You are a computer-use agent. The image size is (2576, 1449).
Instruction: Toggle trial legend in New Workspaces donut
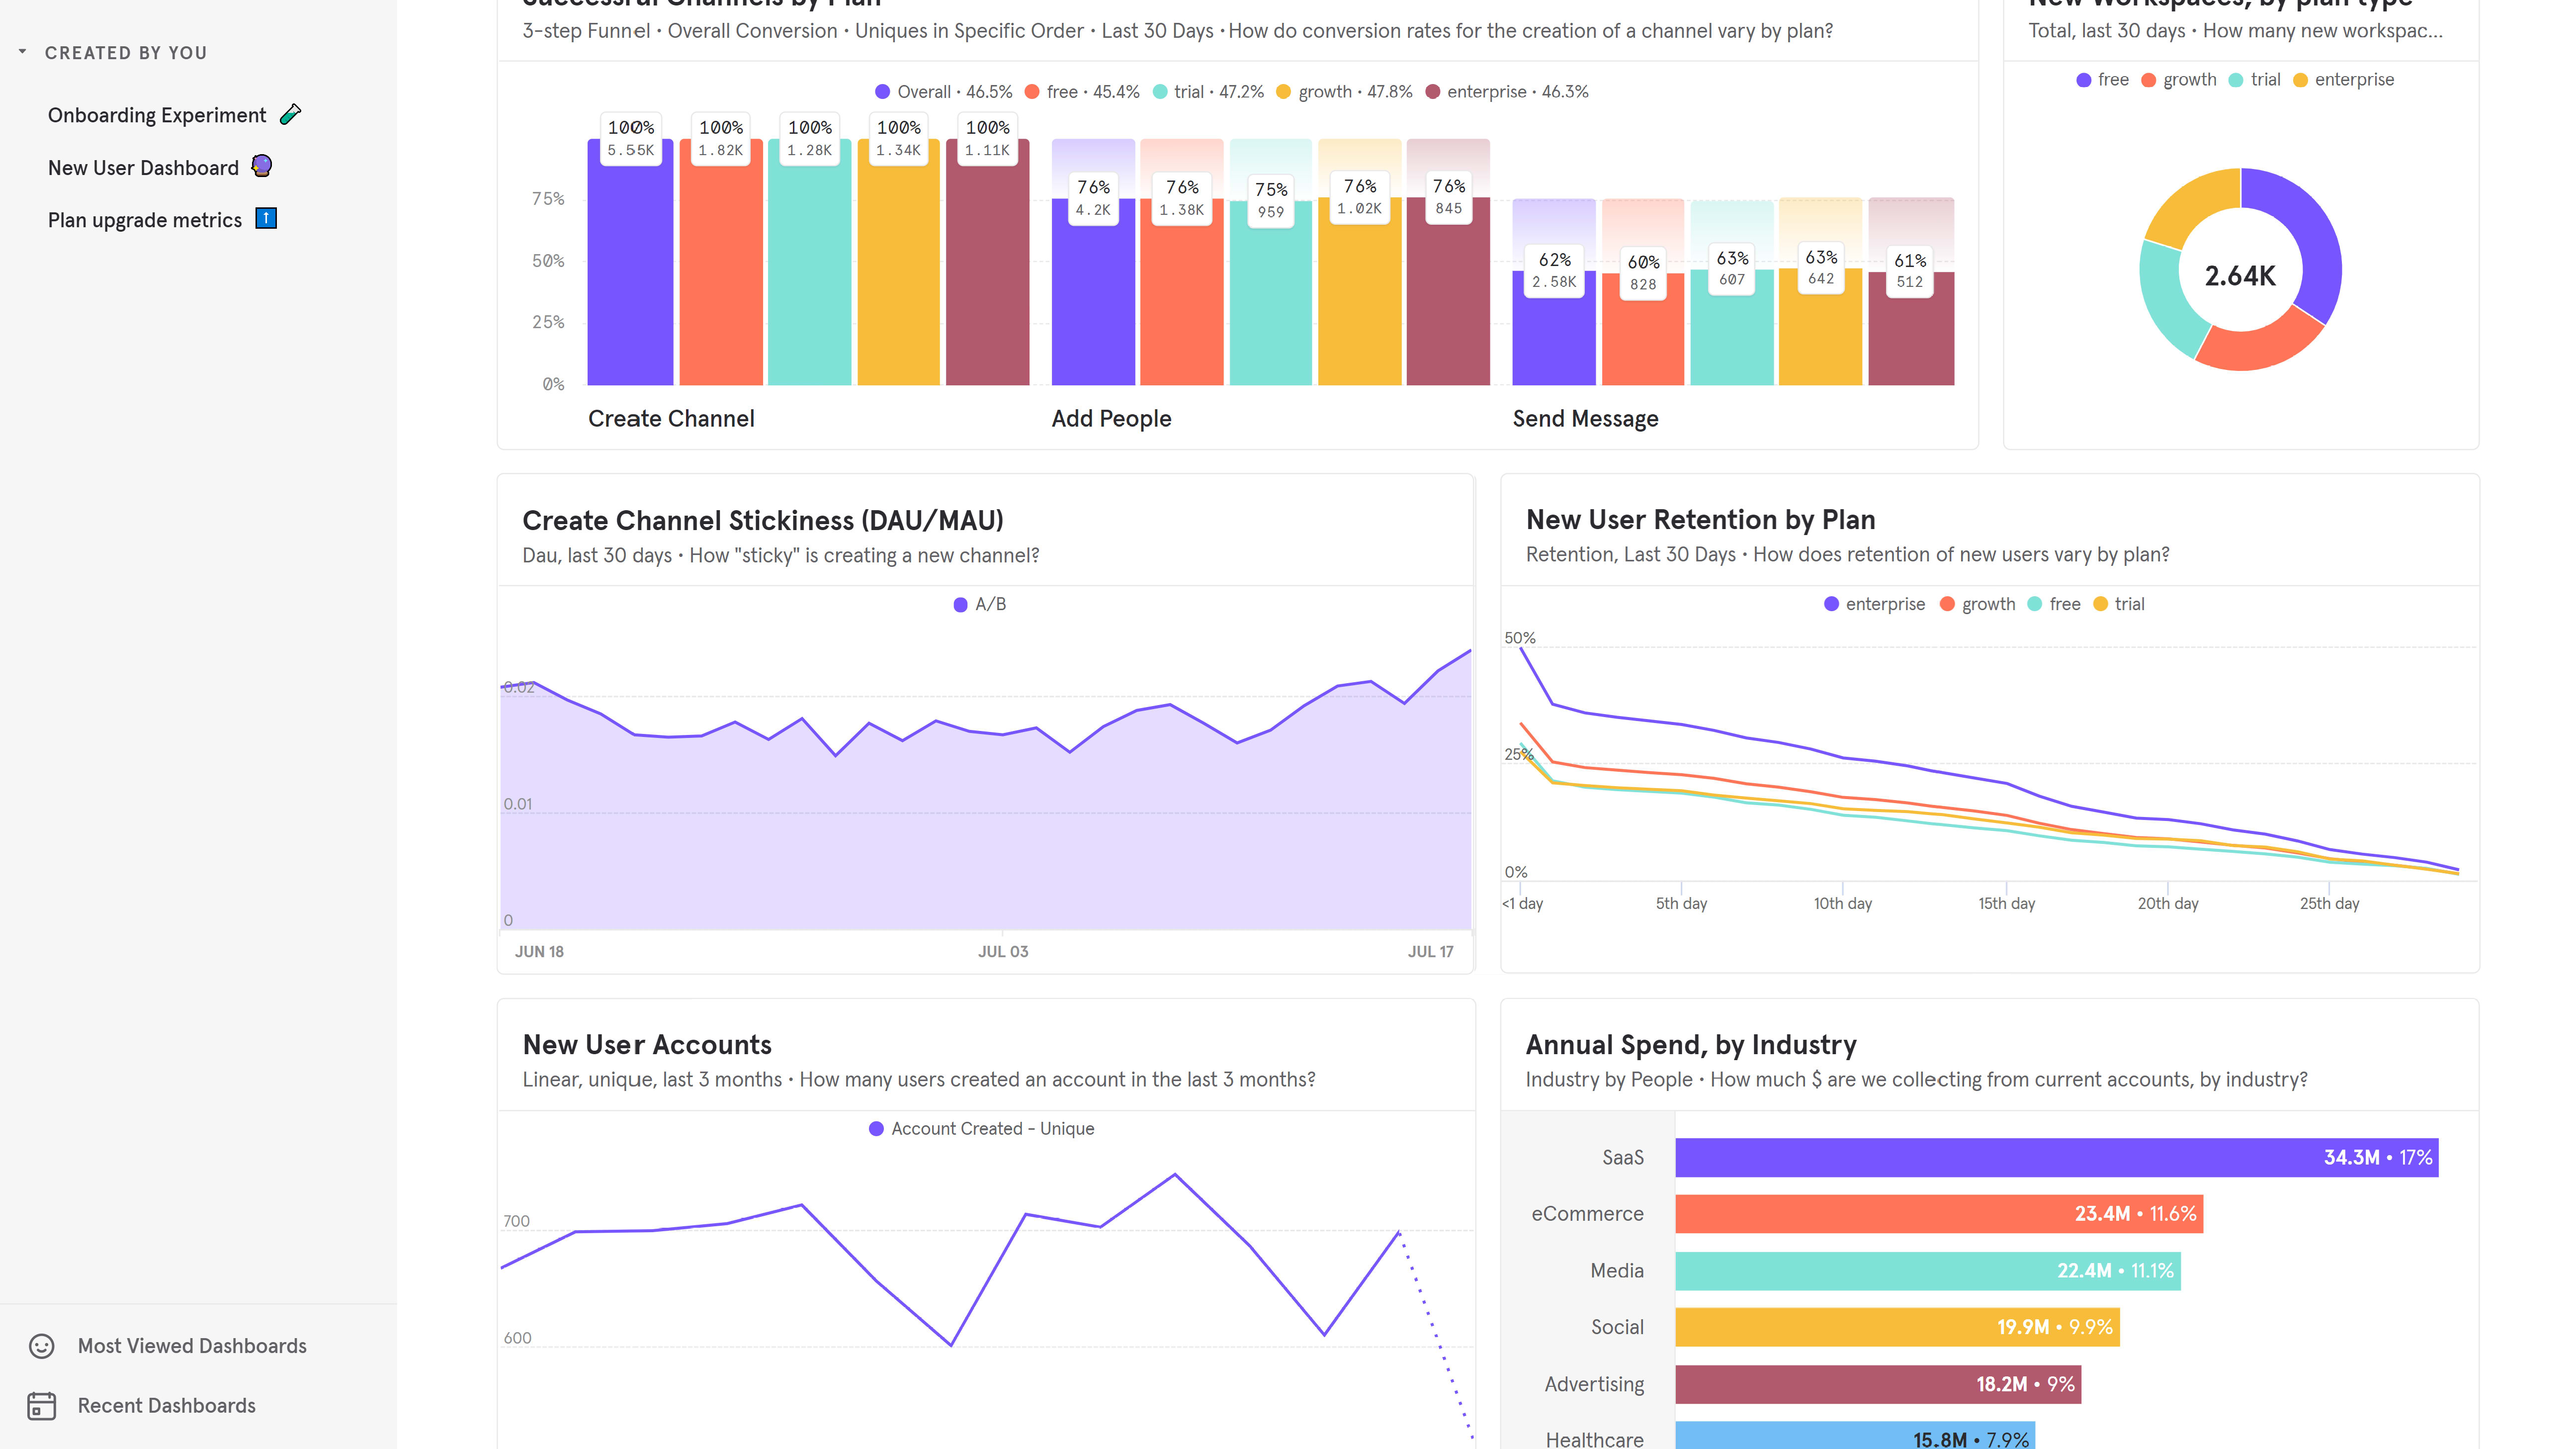2254,80
